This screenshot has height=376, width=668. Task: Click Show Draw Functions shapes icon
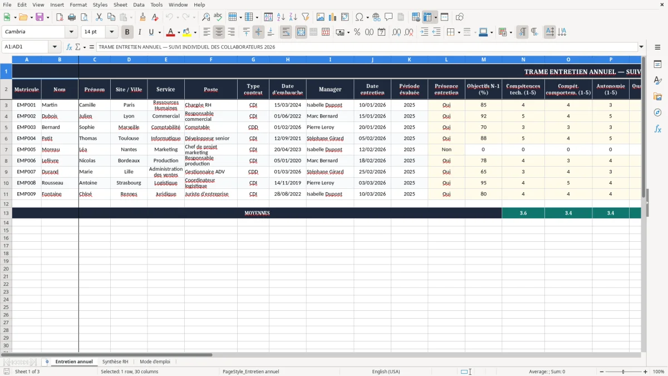pos(460,17)
